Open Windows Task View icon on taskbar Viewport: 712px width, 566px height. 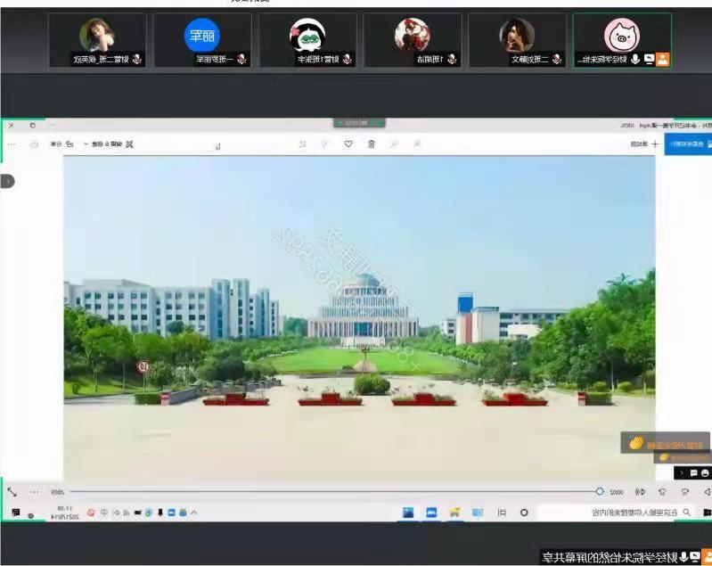click(x=502, y=513)
